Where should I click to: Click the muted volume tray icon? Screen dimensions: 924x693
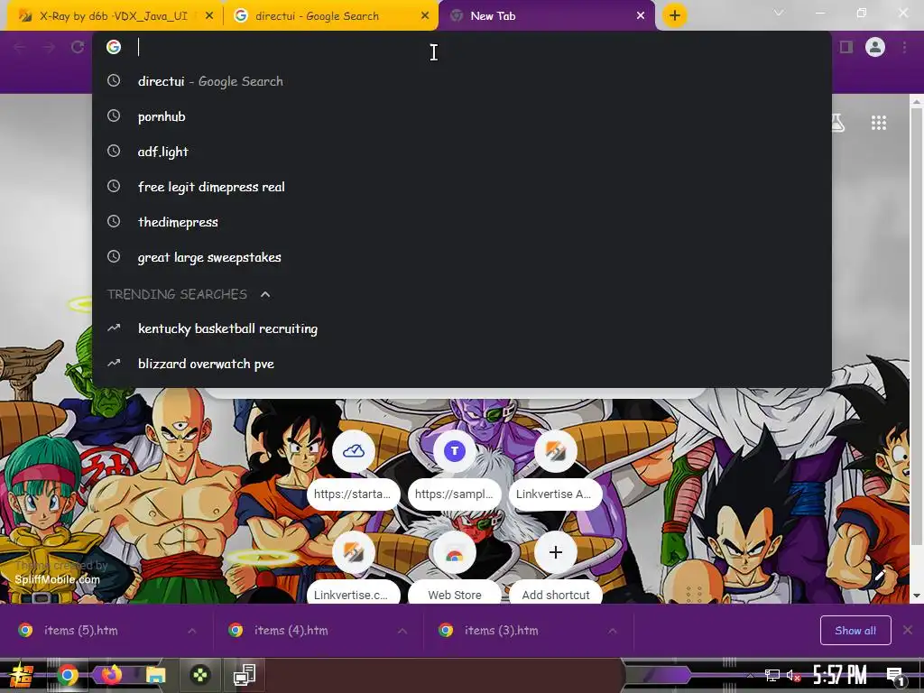[x=794, y=676]
